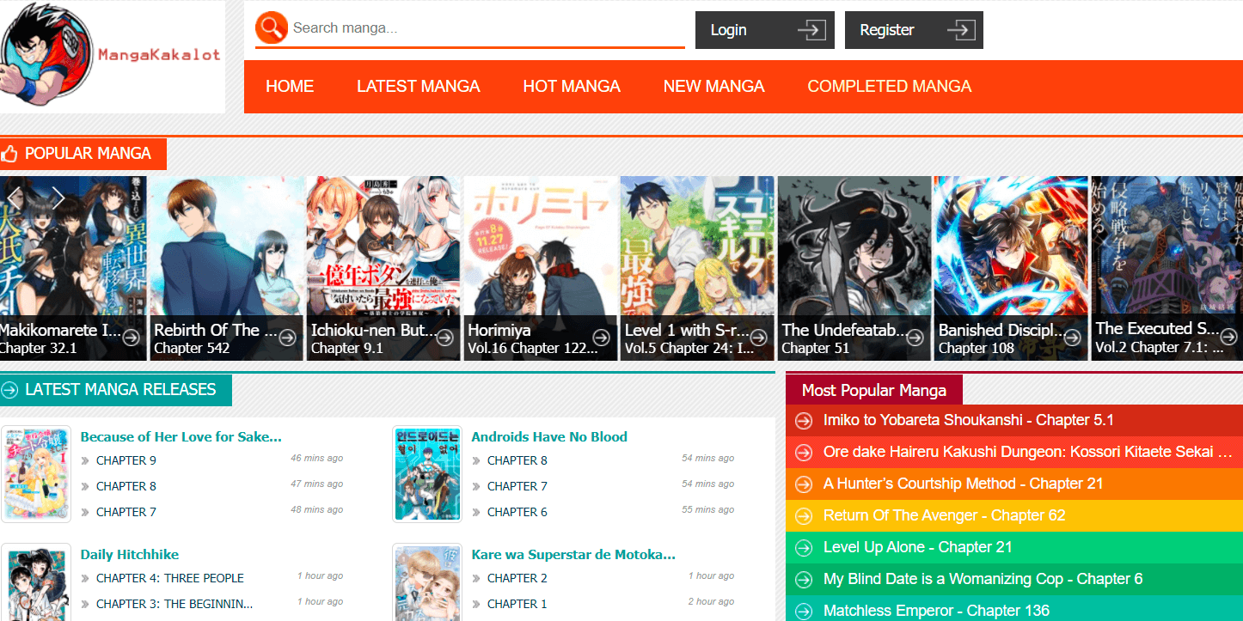This screenshot has height=621, width=1243.
Task: Open the COMPLETED MANGA menu item
Action: 890,87
